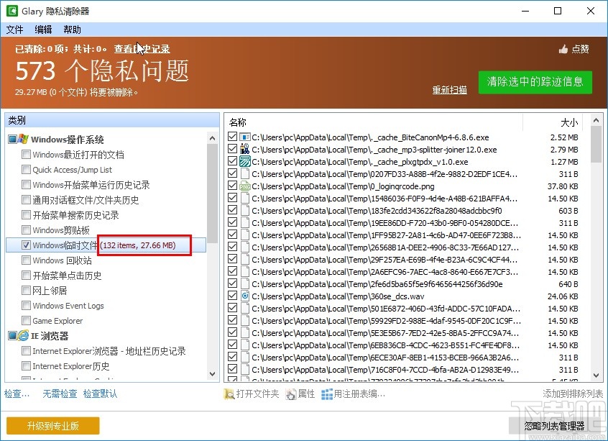The image size is (608, 441).
Task: Click icon of _cache_BiteCanonMp4-6.8.6.exe file
Action: coord(244,137)
